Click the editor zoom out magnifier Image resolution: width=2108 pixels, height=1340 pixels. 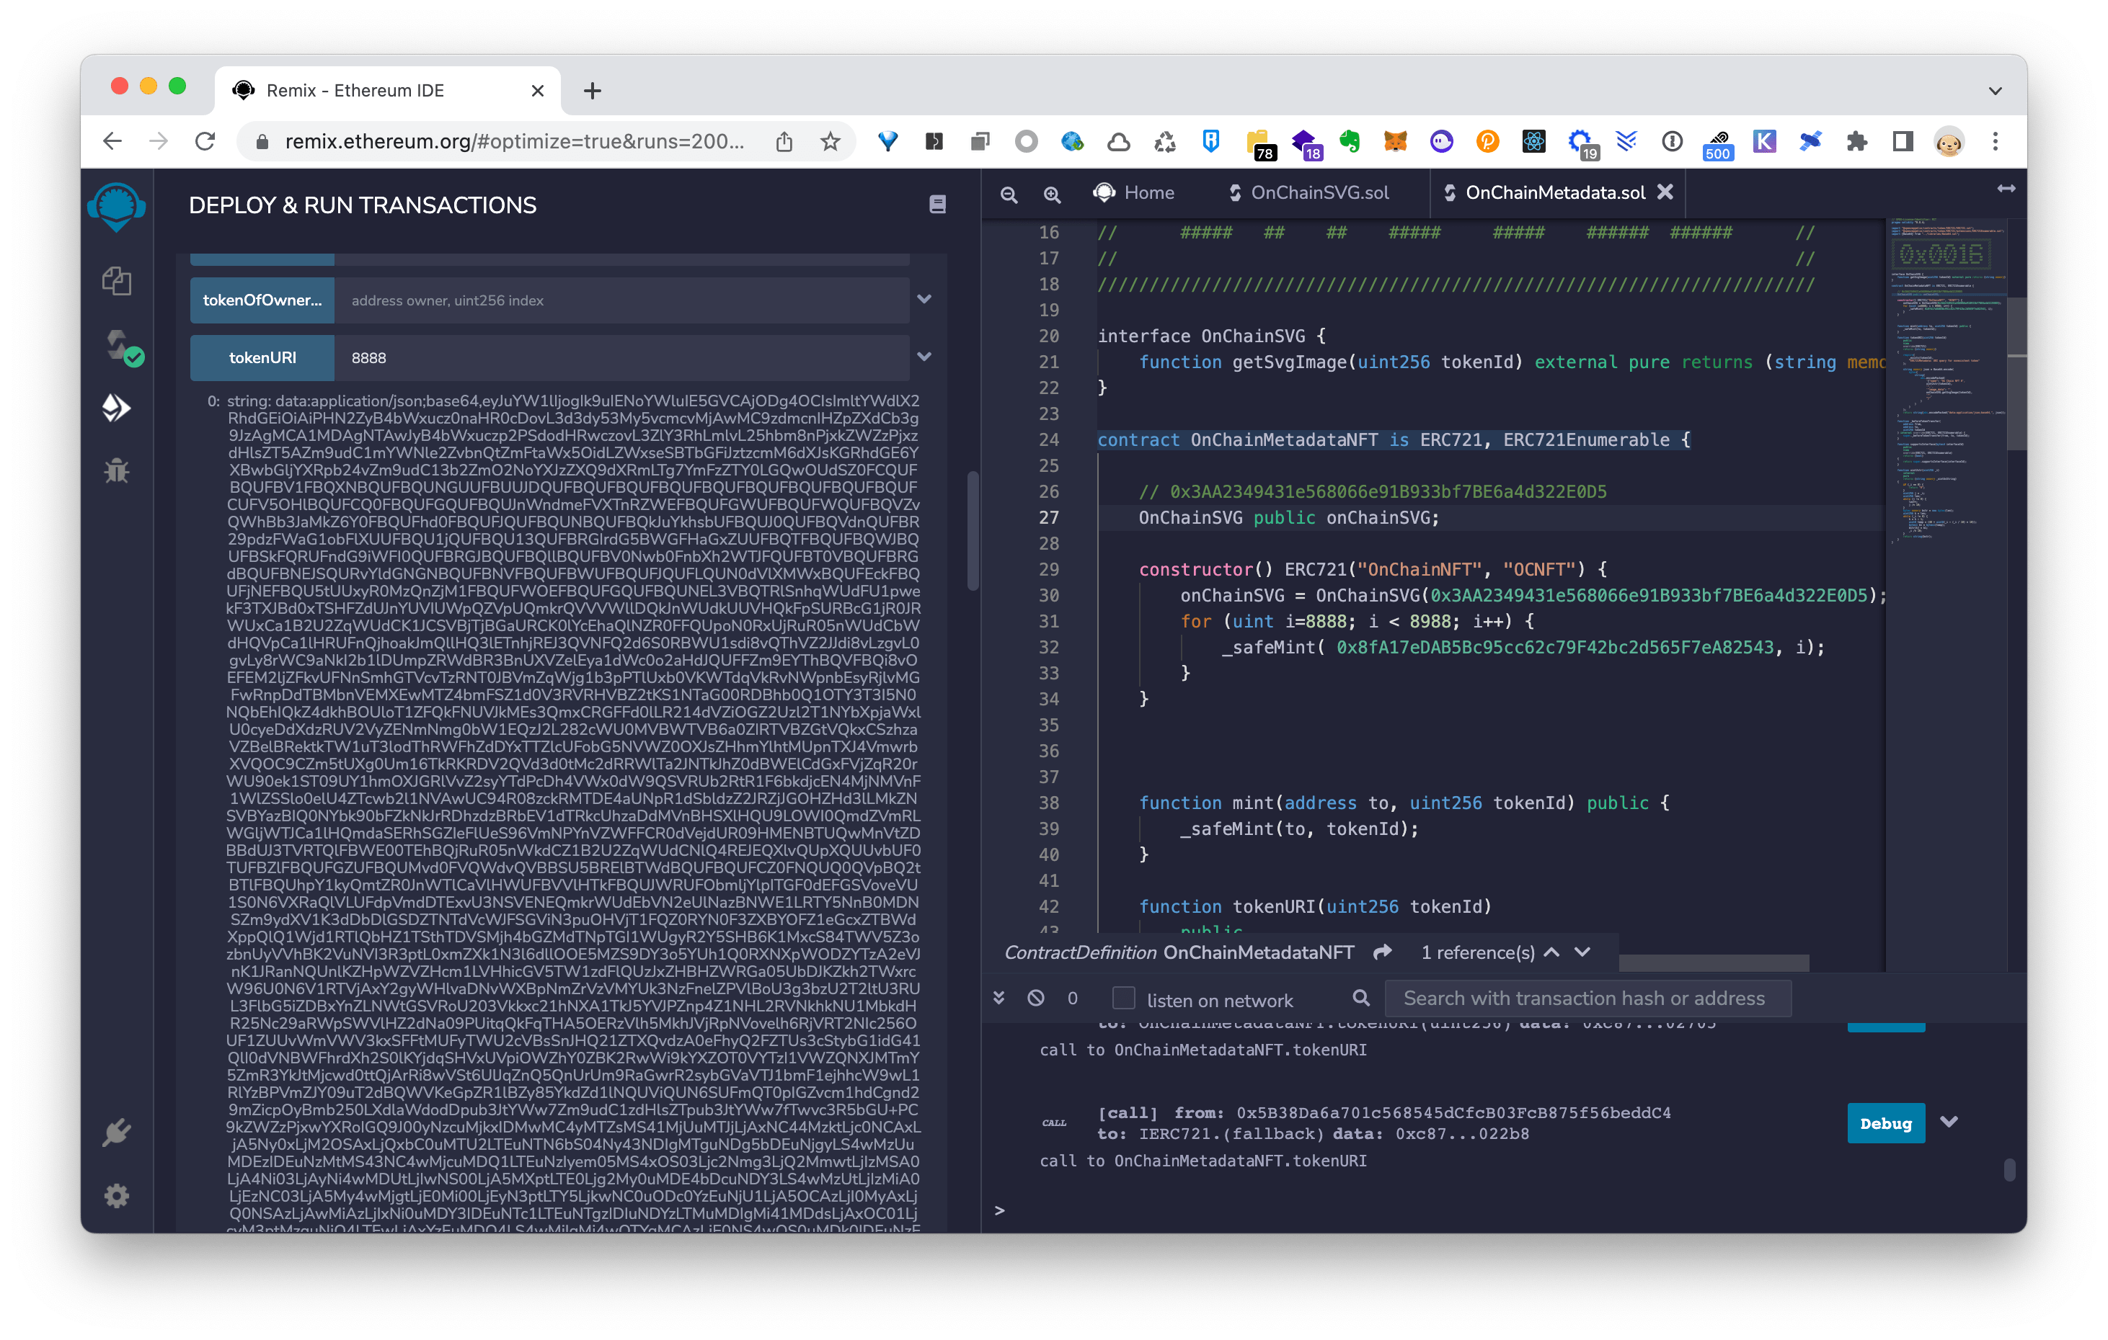point(1009,195)
